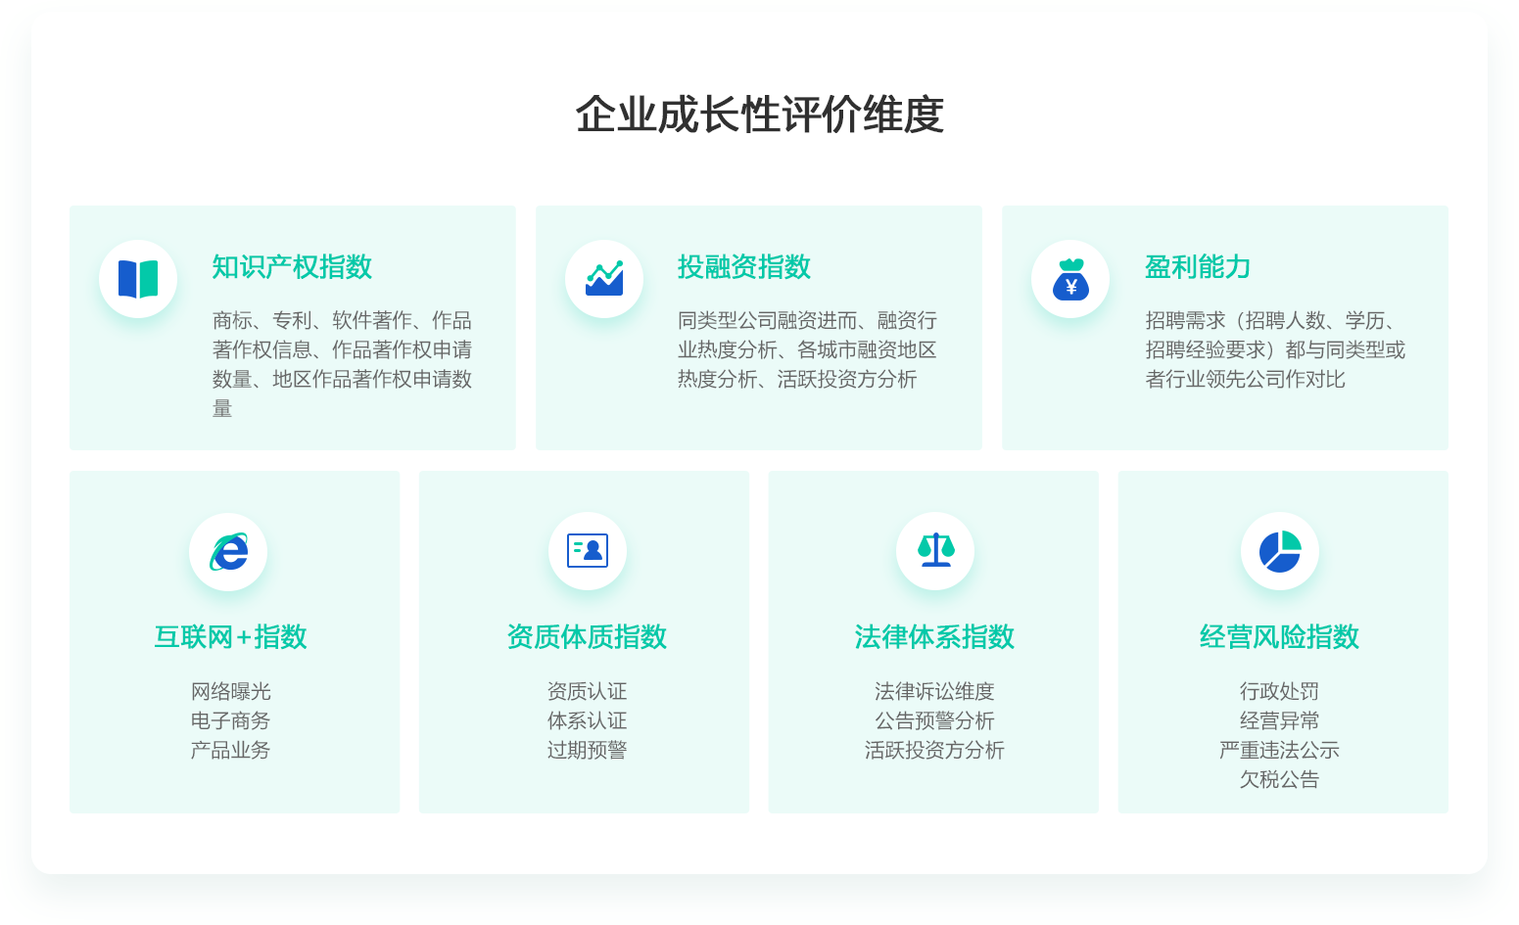Select the 资质体质指数 heading
This screenshot has width=1519, height=925.
[587, 637]
